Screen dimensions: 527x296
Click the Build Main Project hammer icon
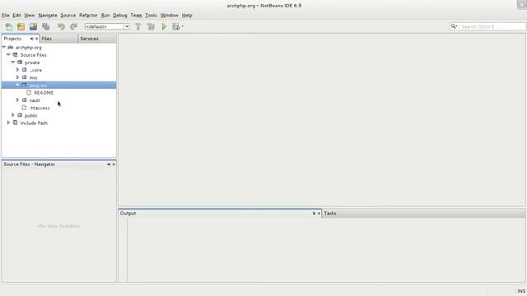138,26
